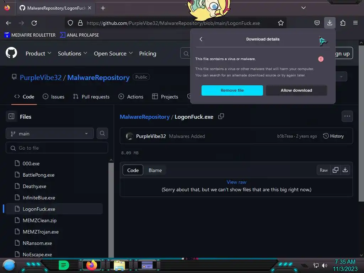Image resolution: width=364 pixels, height=273 pixels.
Task: Download raw file icon
Action: click(x=345, y=170)
